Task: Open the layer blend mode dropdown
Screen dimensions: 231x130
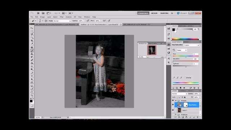Action: pyautogui.click(x=179, y=94)
